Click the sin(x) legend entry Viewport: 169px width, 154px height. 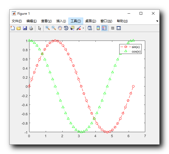(x=136, y=47)
